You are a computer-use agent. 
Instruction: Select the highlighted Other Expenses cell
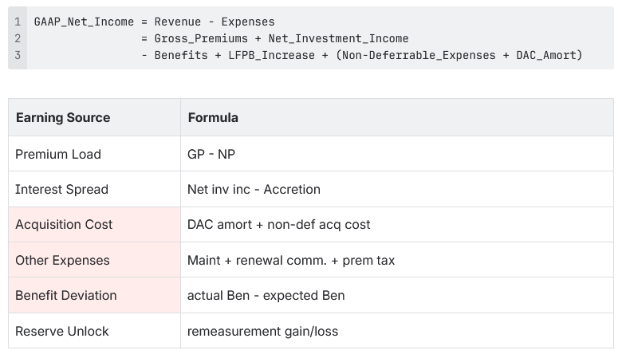(62, 260)
